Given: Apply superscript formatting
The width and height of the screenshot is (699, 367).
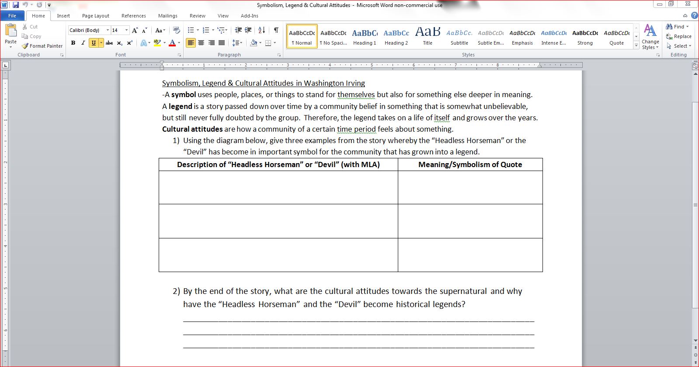Looking at the screenshot, I should click(x=130, y=43).
